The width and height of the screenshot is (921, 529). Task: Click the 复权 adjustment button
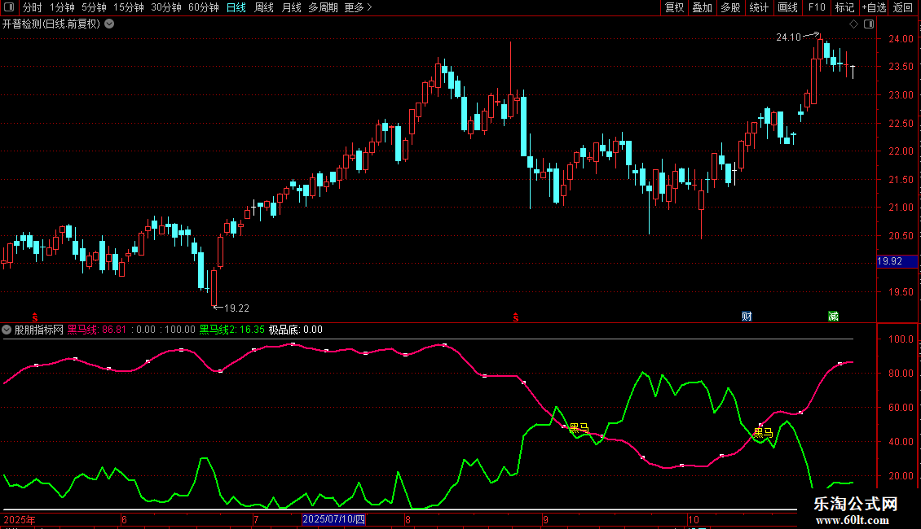tap(674, 7)
